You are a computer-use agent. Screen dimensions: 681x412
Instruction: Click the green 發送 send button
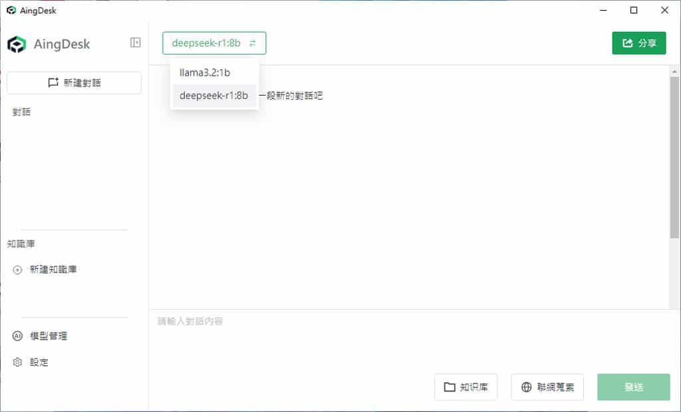[634, 387]
